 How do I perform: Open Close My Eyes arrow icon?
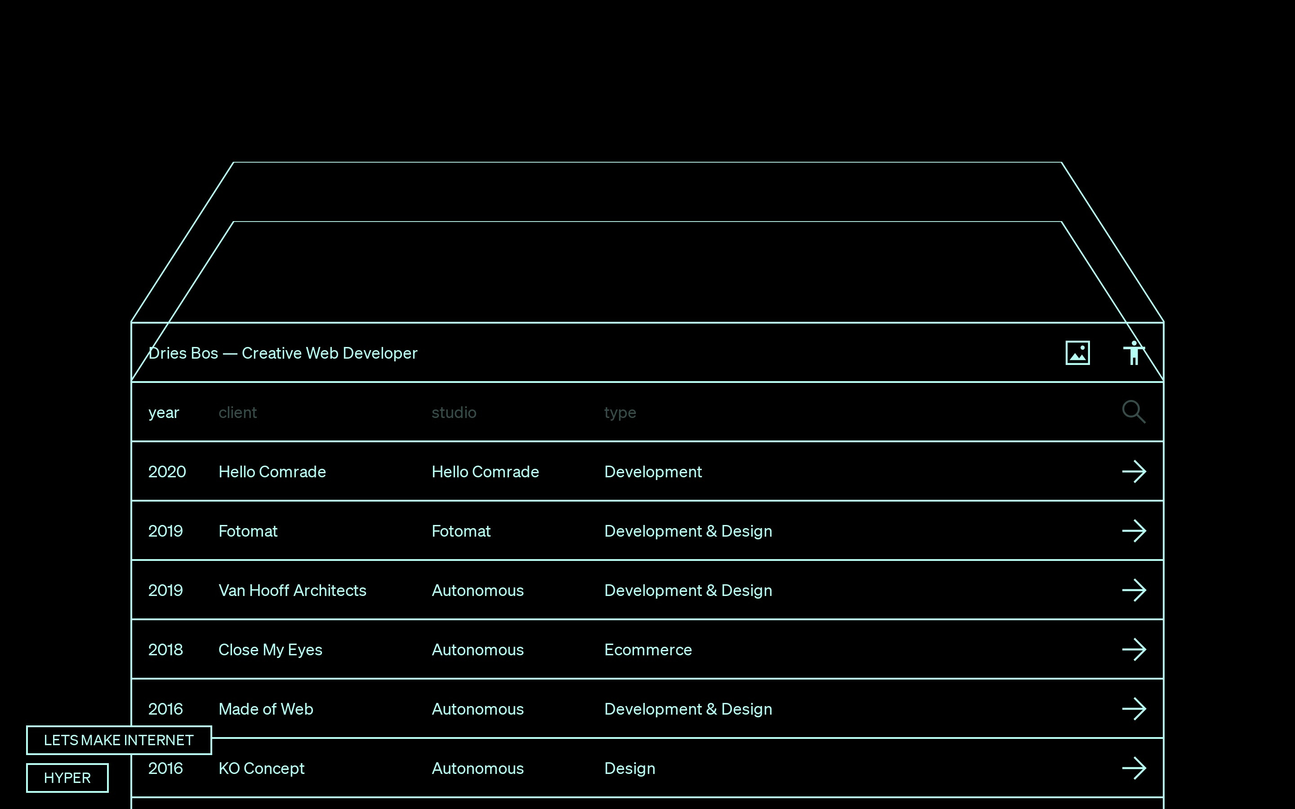(x=1134, y=649)
